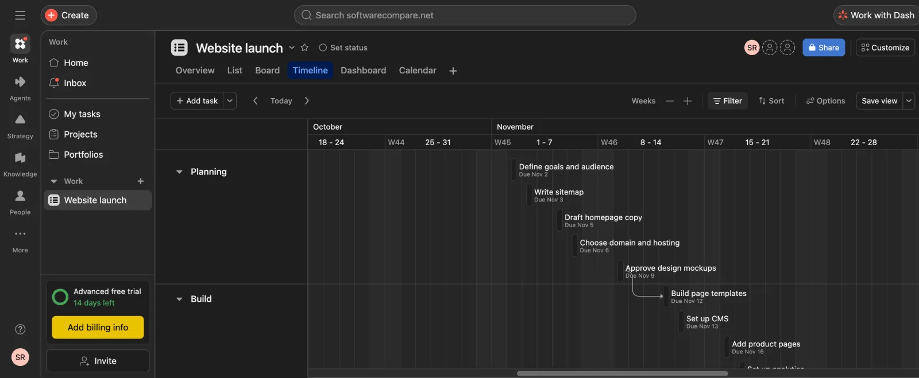Click the Website launch project list icon

(179, 48)
